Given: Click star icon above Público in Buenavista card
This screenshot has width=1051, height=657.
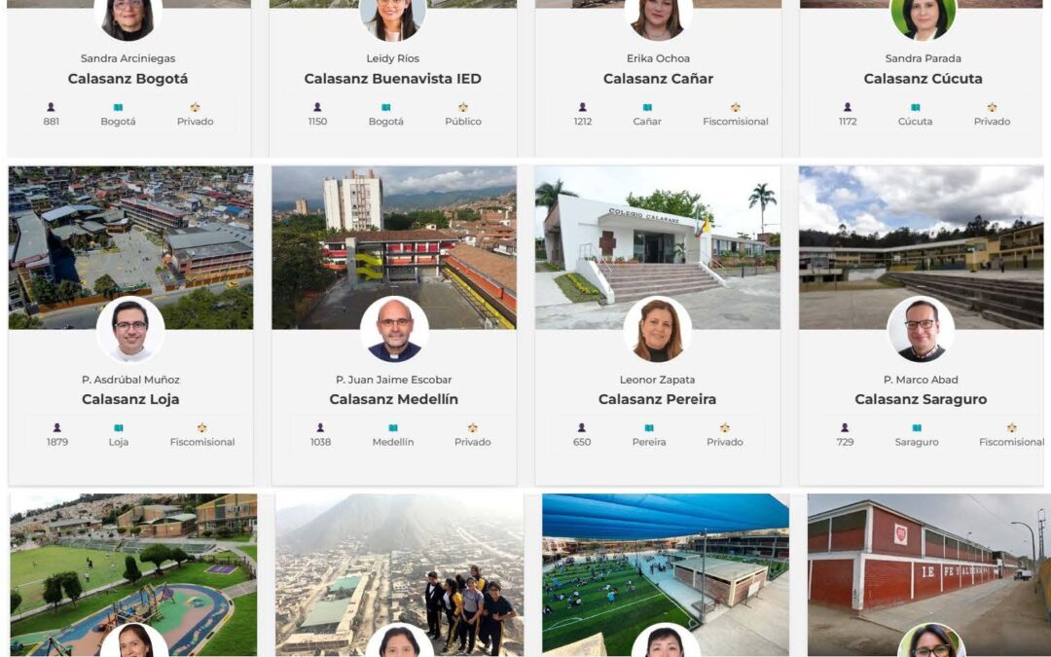Looking at the screenshot, I should click(462, 107).
